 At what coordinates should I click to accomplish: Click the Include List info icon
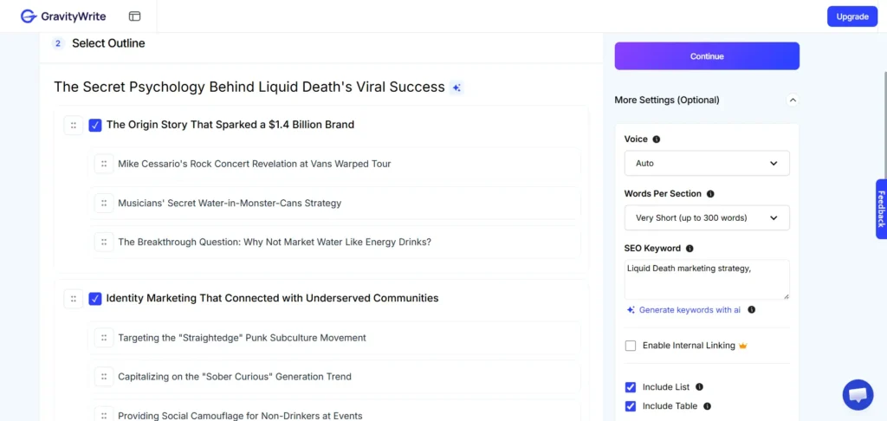(x=699, y=387)
